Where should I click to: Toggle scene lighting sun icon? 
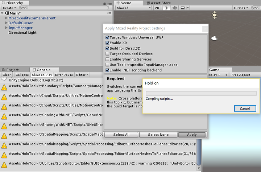(167, 8)
